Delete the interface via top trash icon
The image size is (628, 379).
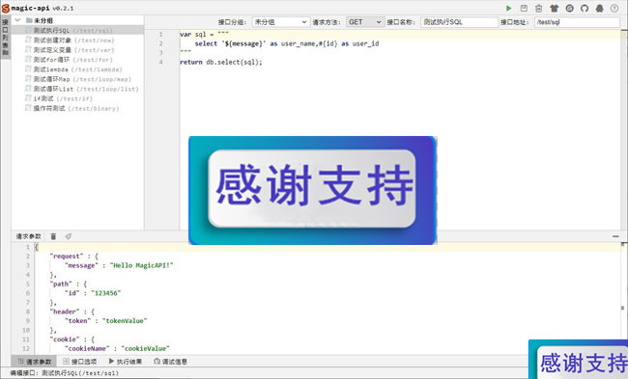point(539,8)
